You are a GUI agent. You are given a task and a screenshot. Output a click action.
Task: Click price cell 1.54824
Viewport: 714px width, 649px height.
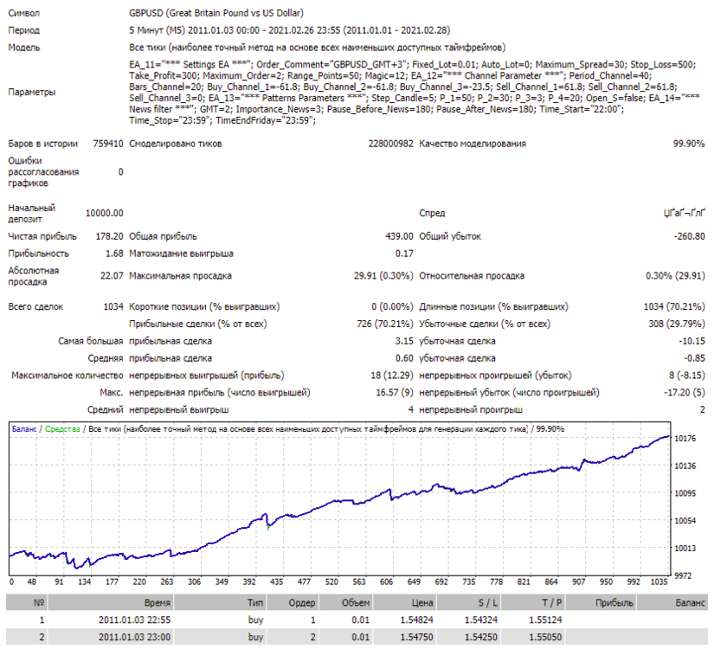(x=416, y=620)
